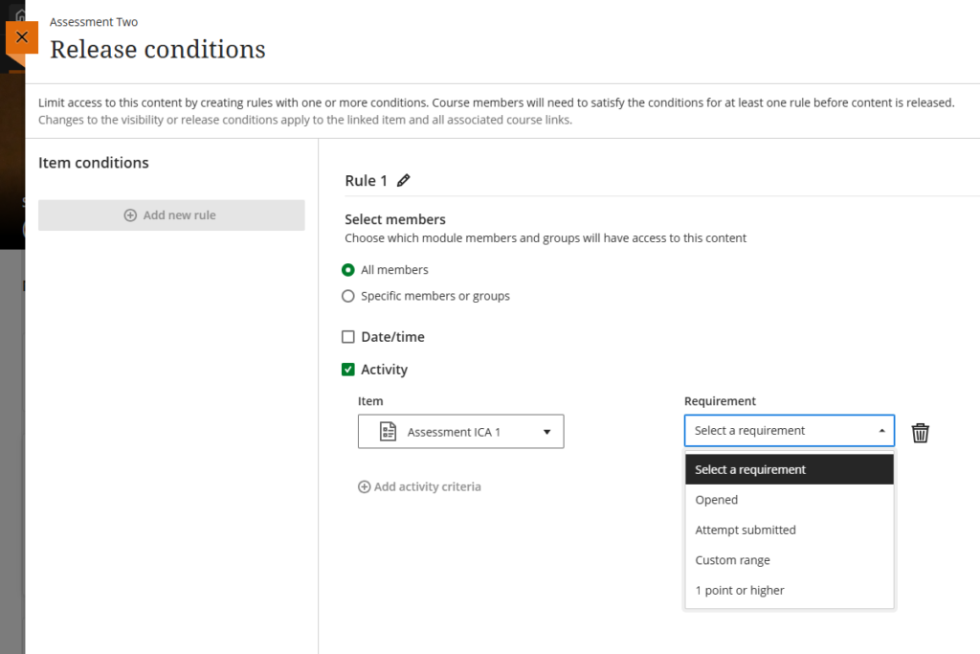Choose 1 point or higher requirement
This screenshot has width=980, height=654.
pyautogui.click(x=790, y=590)
